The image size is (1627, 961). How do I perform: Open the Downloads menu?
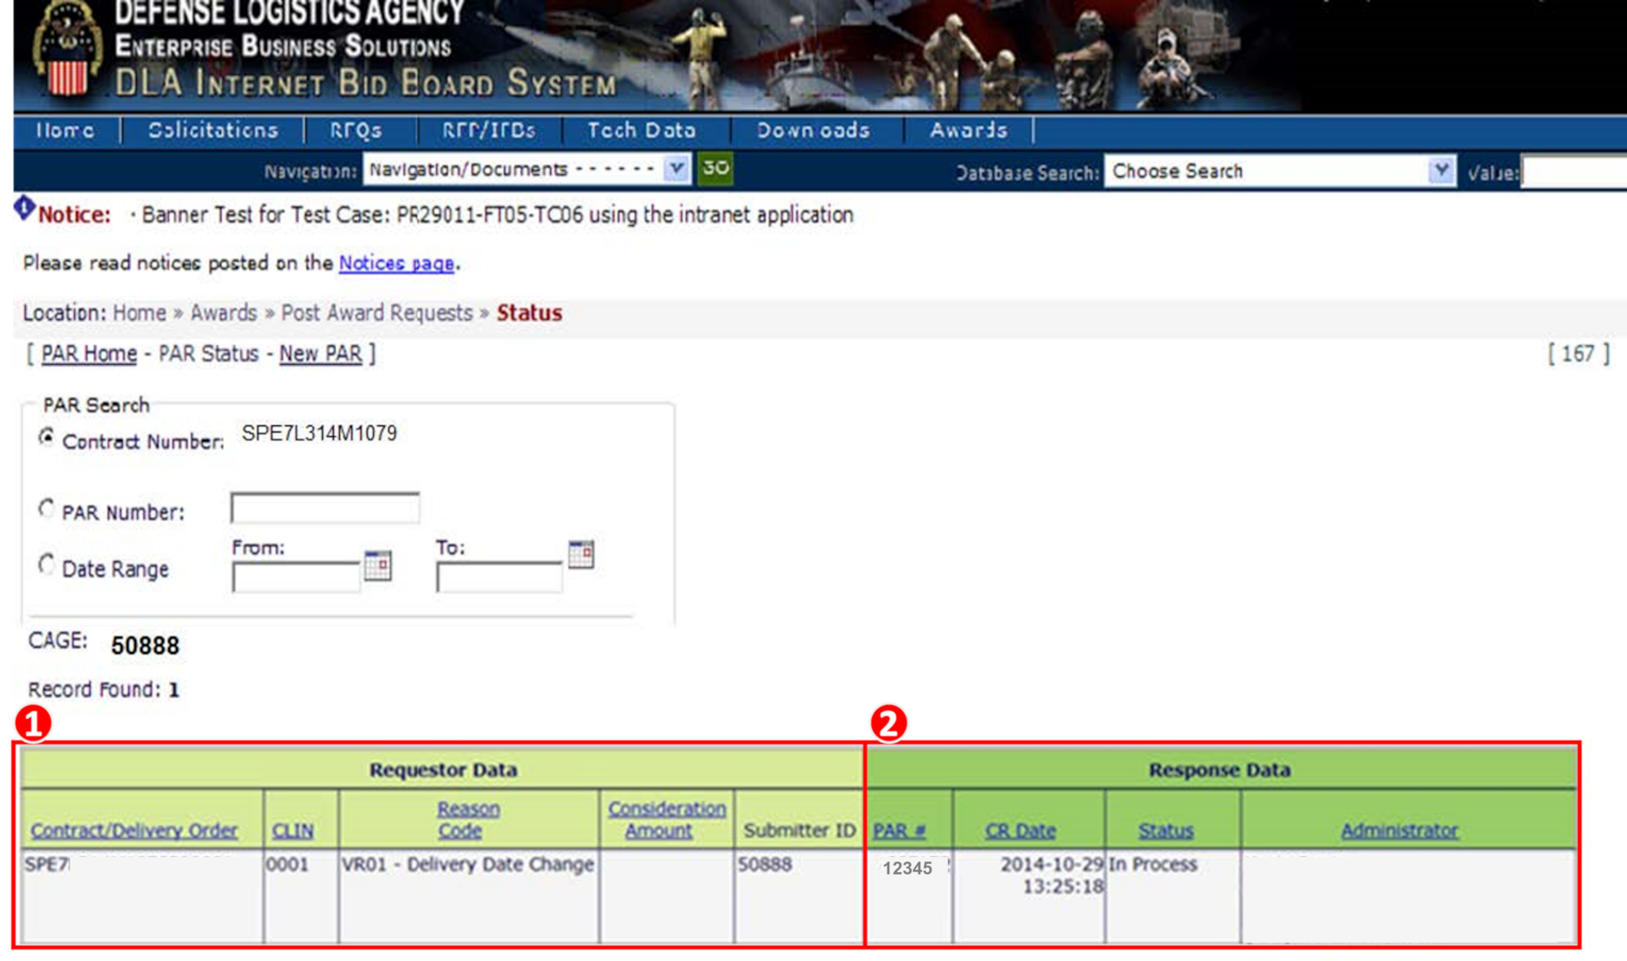[x=813, y=130]
